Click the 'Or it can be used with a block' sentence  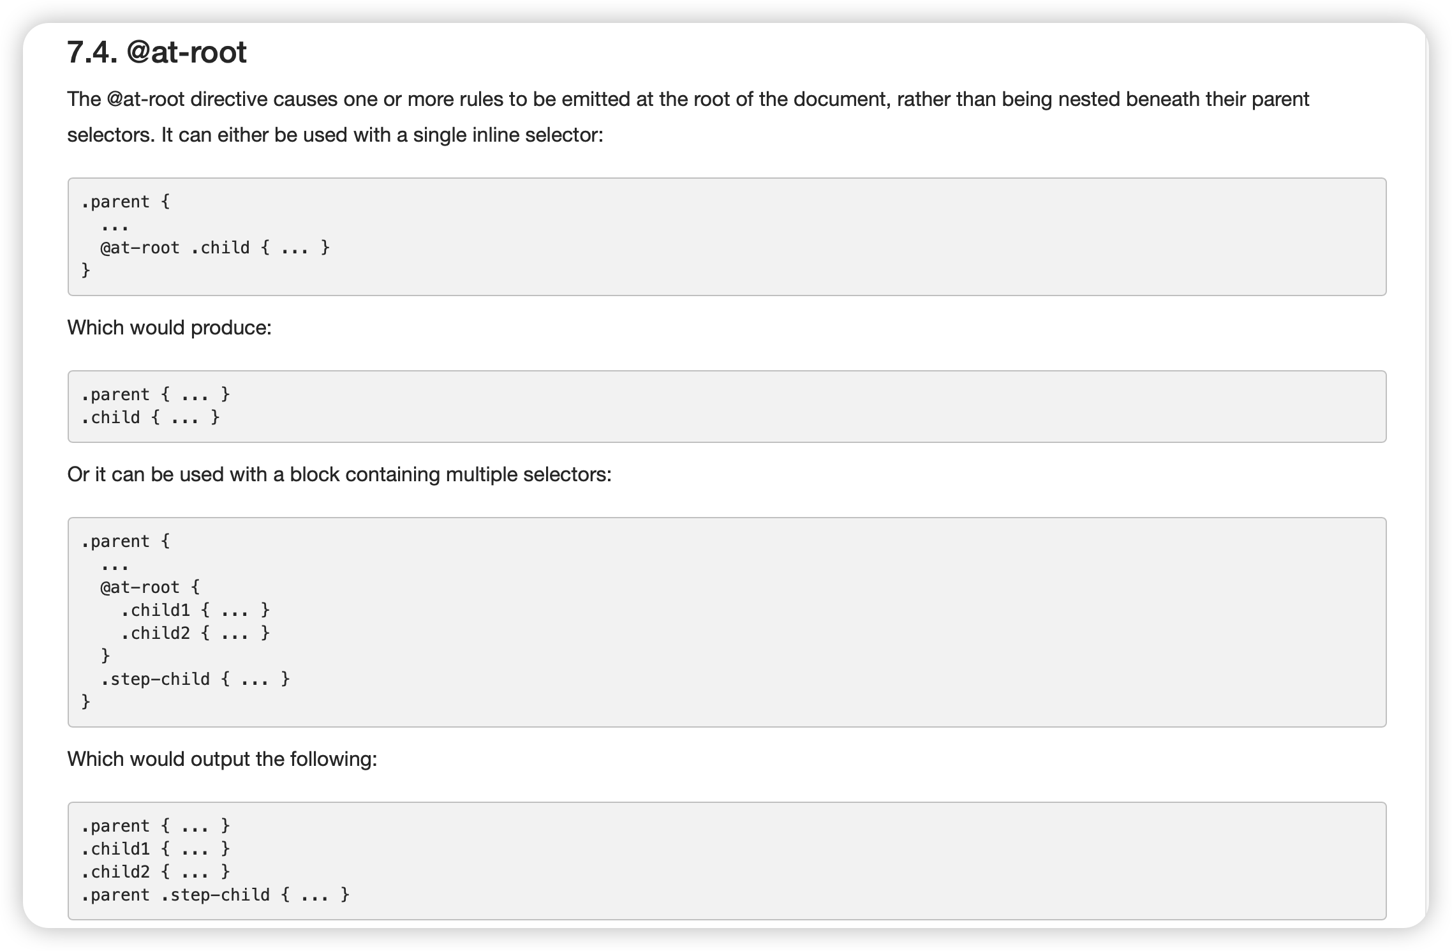click(x=339, y=474)
